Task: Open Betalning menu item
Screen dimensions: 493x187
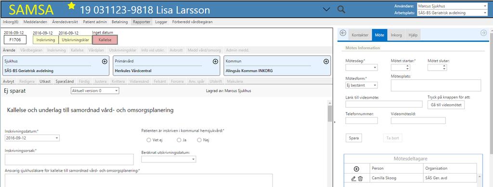Action: pos(119,22)
